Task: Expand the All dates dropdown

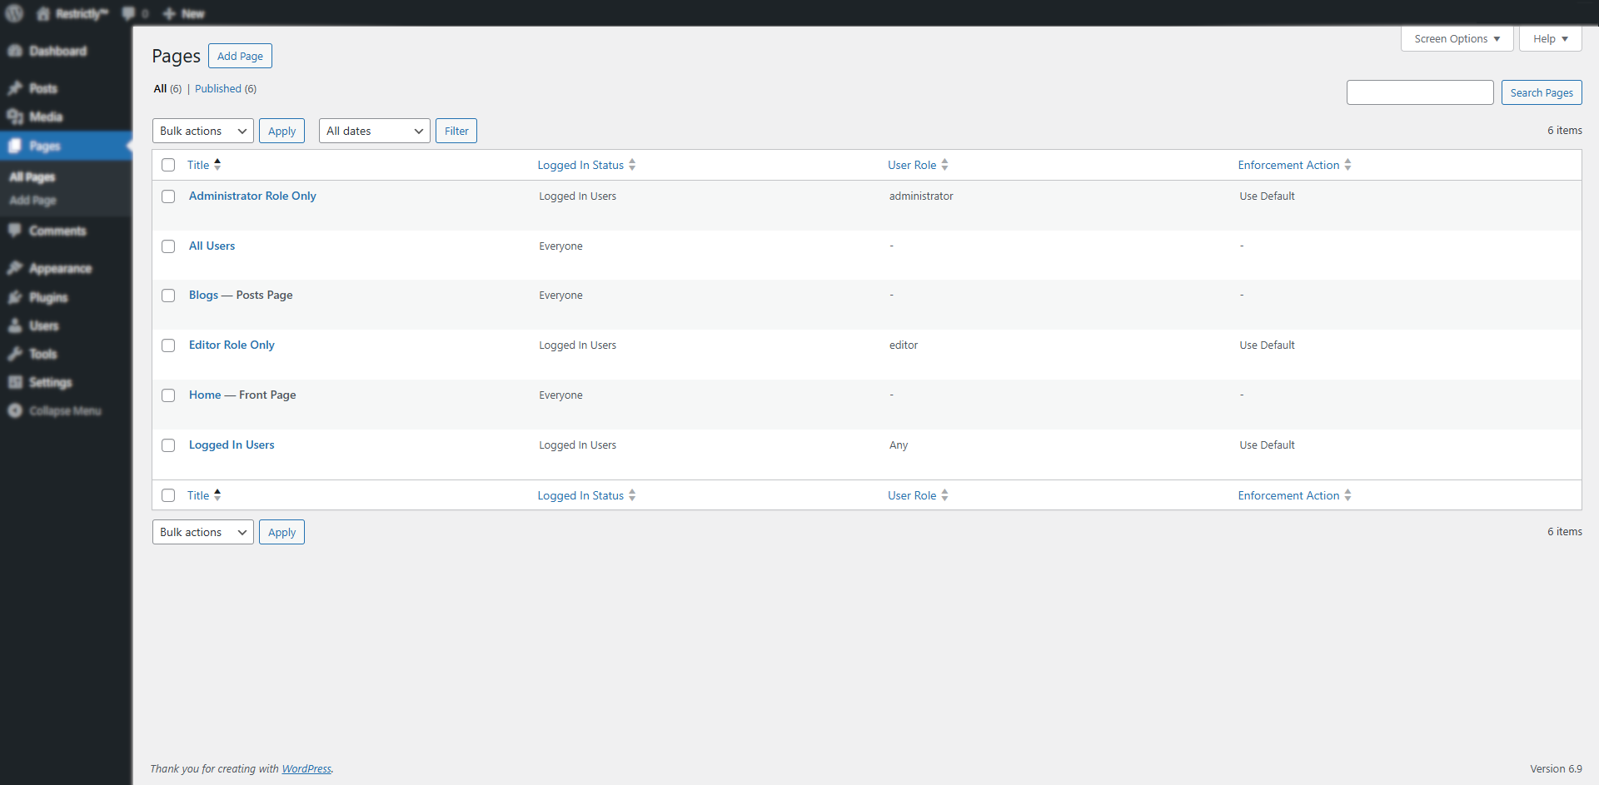Action: coord(374,131)
